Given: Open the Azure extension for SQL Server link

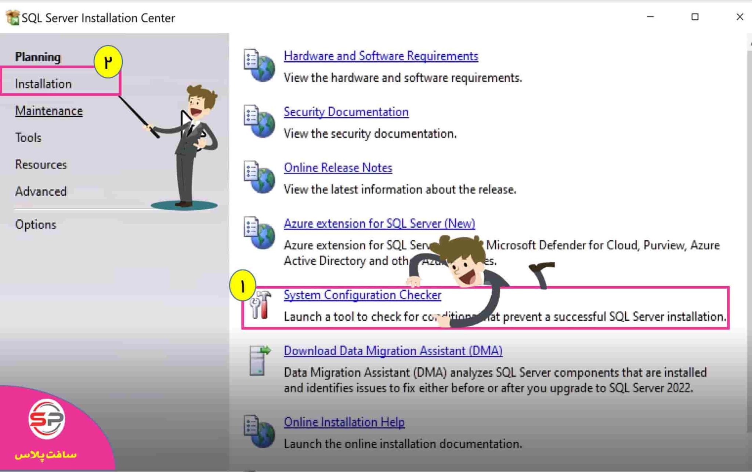Looking at the screenshot, I should point(379,223).
